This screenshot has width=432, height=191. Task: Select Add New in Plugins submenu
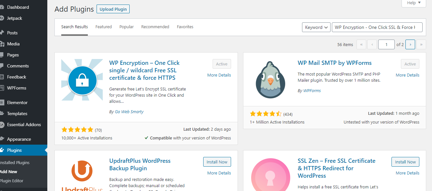pos(8,172)
